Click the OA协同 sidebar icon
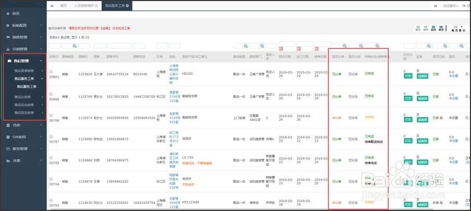 pos(8,137)
